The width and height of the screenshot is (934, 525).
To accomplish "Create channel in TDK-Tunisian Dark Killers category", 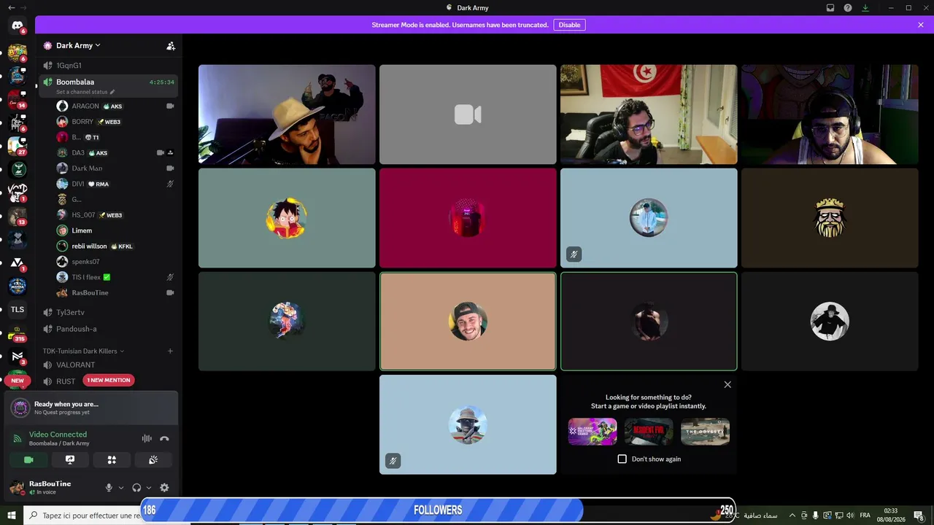I will [170, 351].
